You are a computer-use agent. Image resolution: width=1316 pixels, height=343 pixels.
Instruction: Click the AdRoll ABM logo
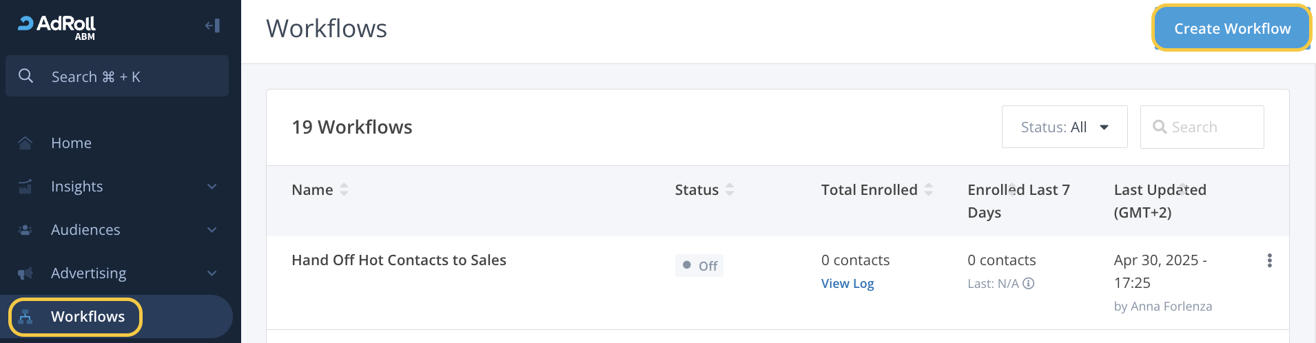(57, 27)
